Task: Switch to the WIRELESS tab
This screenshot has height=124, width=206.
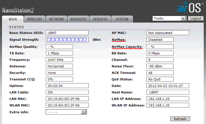Action: coord(34,19)
